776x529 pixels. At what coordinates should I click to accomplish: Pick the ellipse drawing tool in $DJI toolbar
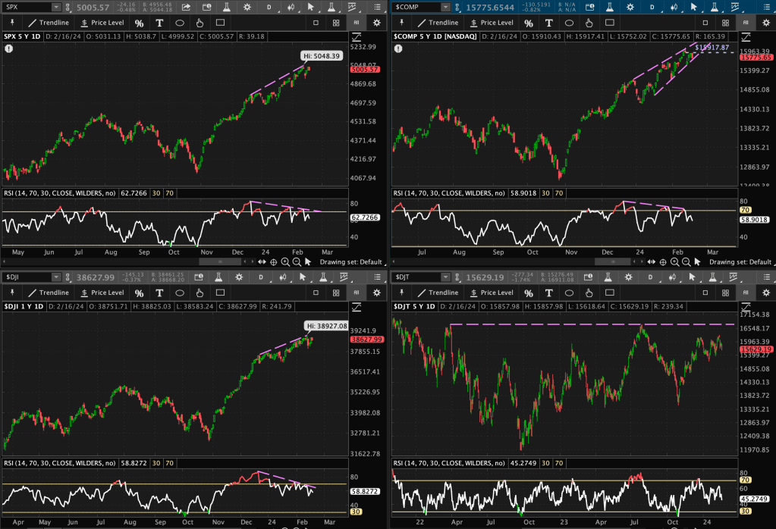(x=180, y=293)
